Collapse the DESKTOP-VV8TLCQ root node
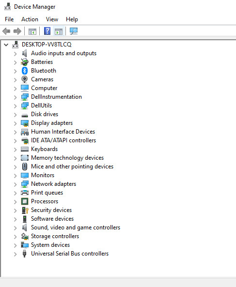The width and height of the screenshot is (236, 287). (x=6, y=45)
